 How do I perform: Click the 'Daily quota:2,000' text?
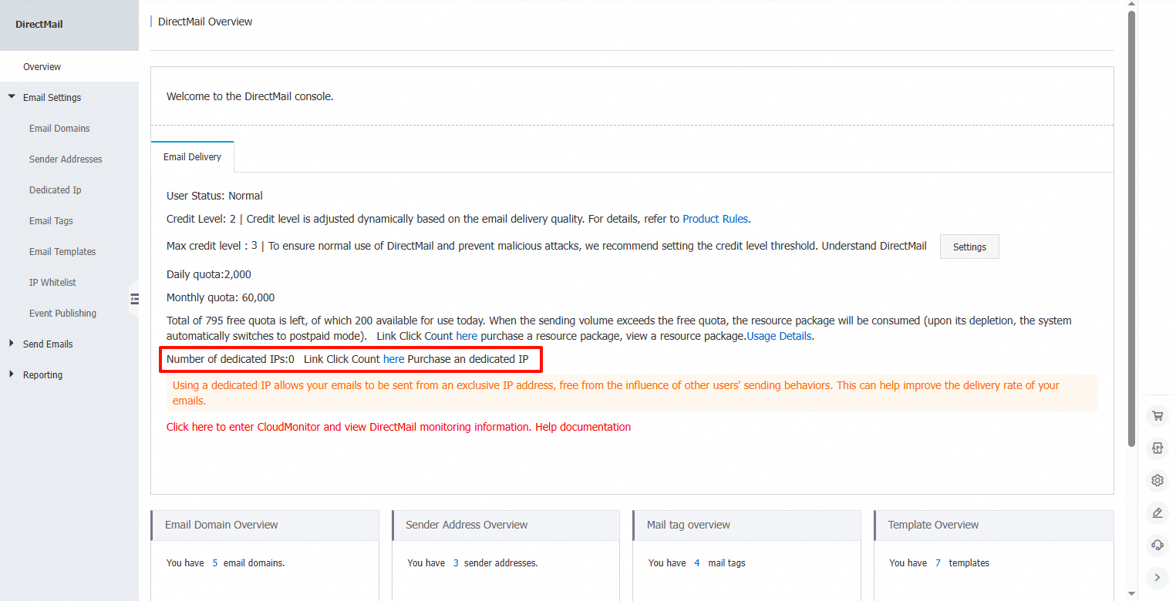tap(209, 274)
